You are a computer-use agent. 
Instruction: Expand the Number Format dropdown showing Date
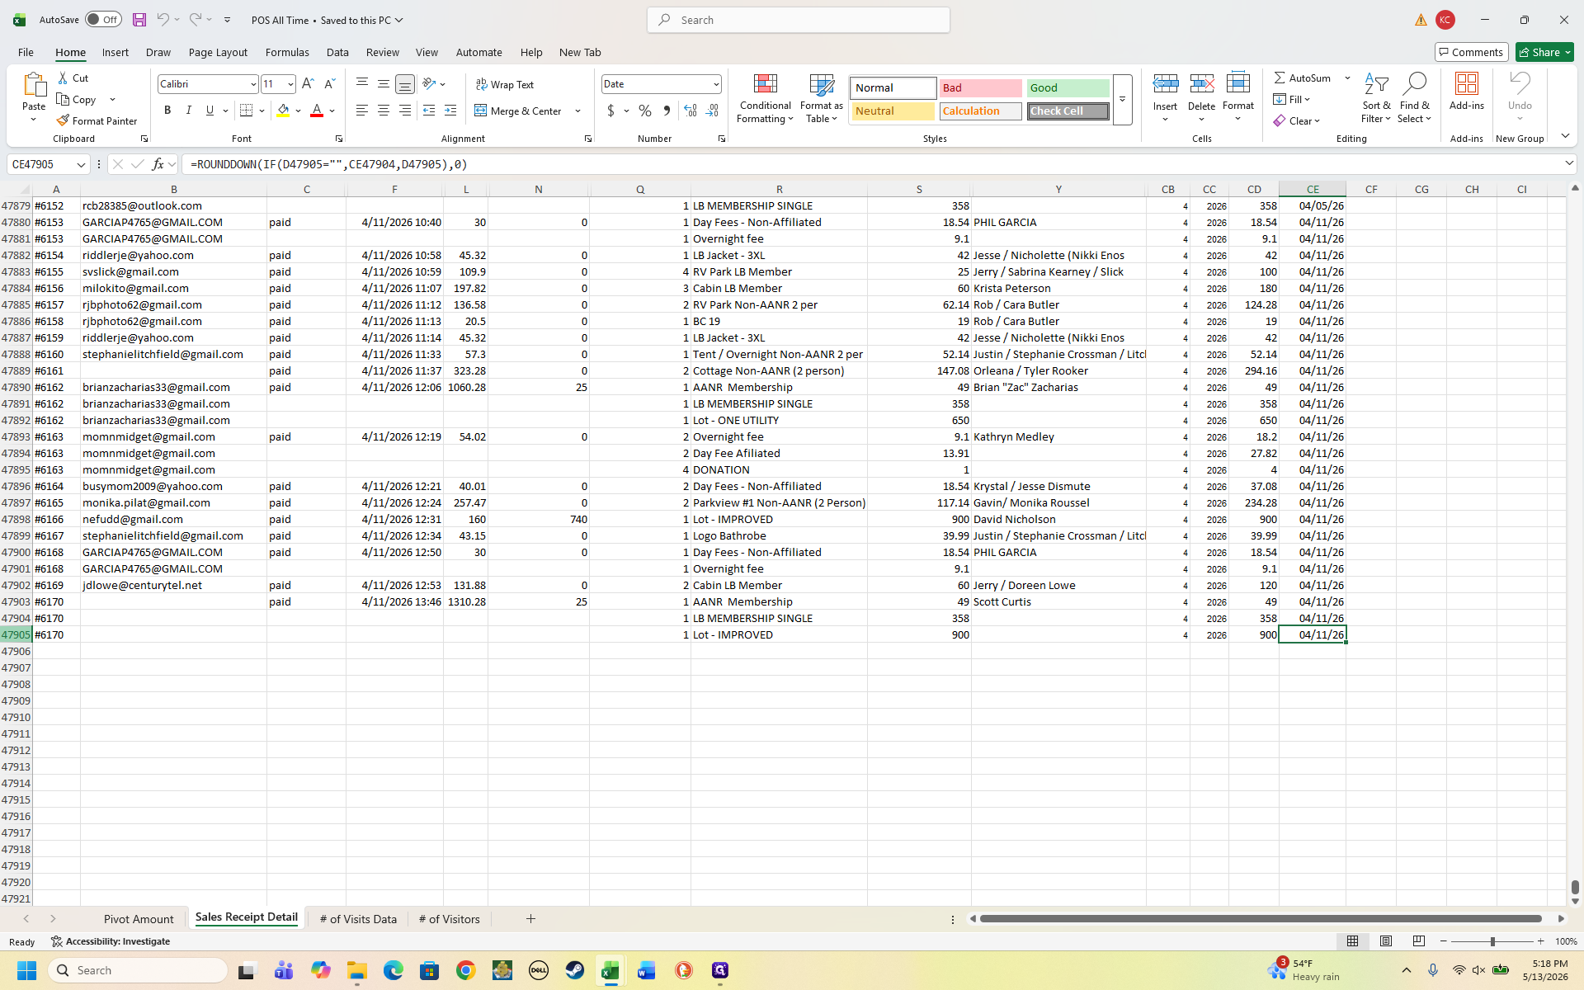coord(715,84)
